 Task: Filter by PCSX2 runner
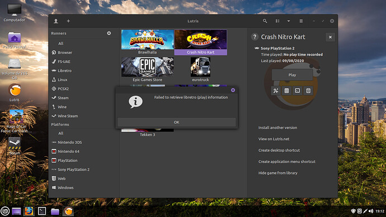click(x=63, y=89)
